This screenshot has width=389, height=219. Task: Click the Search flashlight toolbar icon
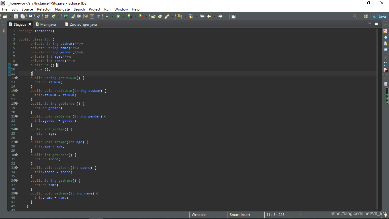[167, 16]
